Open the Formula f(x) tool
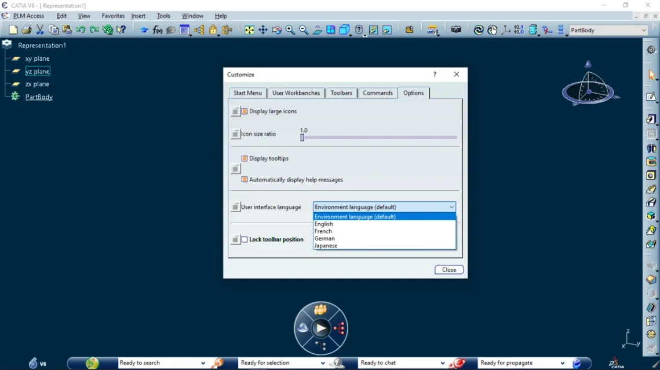This screenshot has width=660, height=370. 158,30
